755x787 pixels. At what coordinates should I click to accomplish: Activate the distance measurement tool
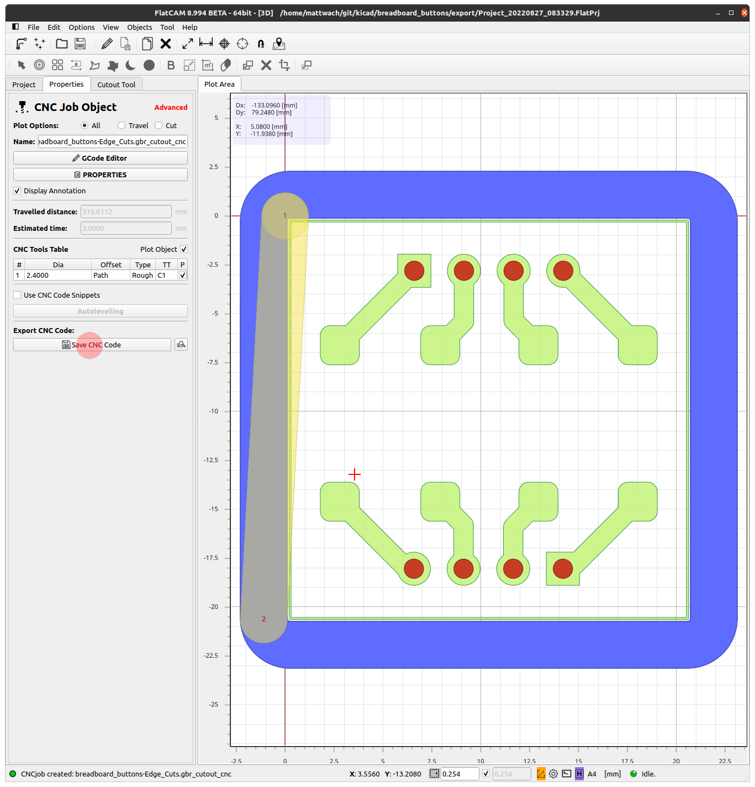click(x=205, y=44)
